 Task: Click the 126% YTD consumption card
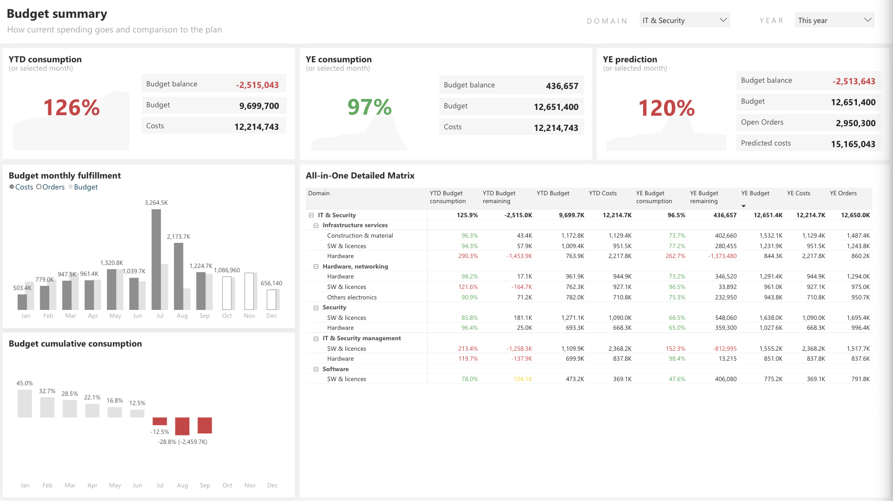click(x=71, y=108)
